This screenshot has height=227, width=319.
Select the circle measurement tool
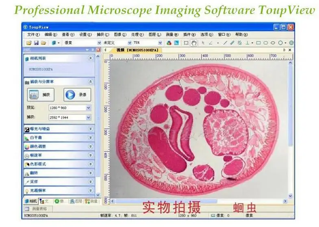coord(280,43)
